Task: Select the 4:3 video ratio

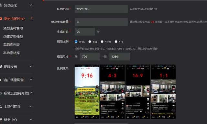Action: [x=90, y=42]
